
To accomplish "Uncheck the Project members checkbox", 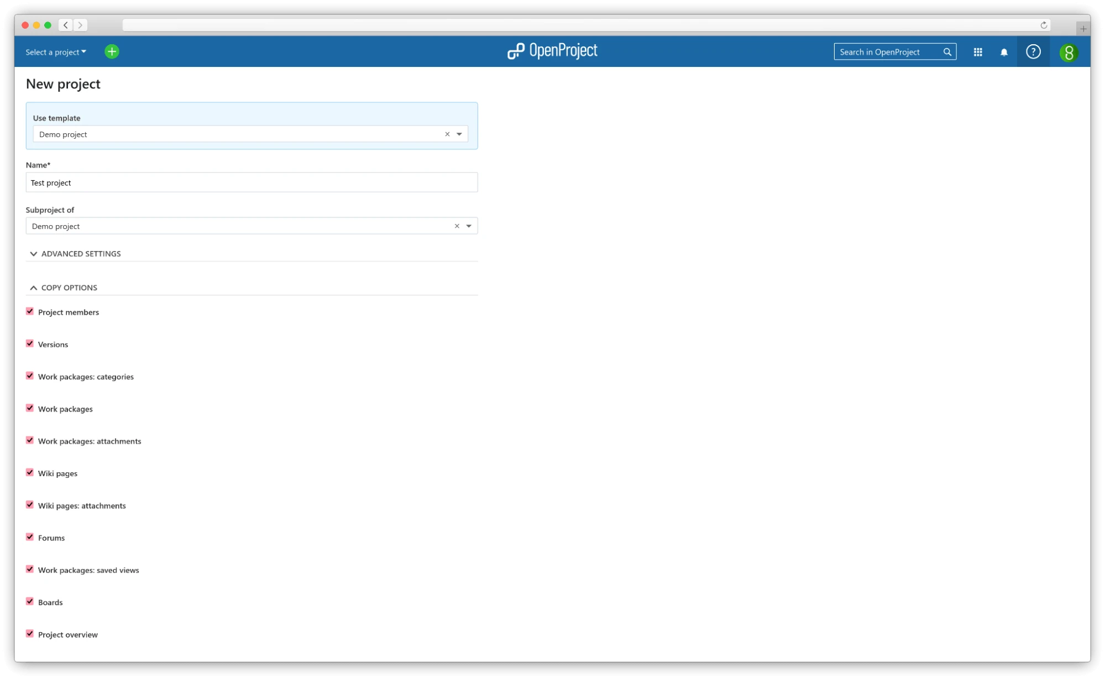I will pyautogui.click(x=30, y=311).
